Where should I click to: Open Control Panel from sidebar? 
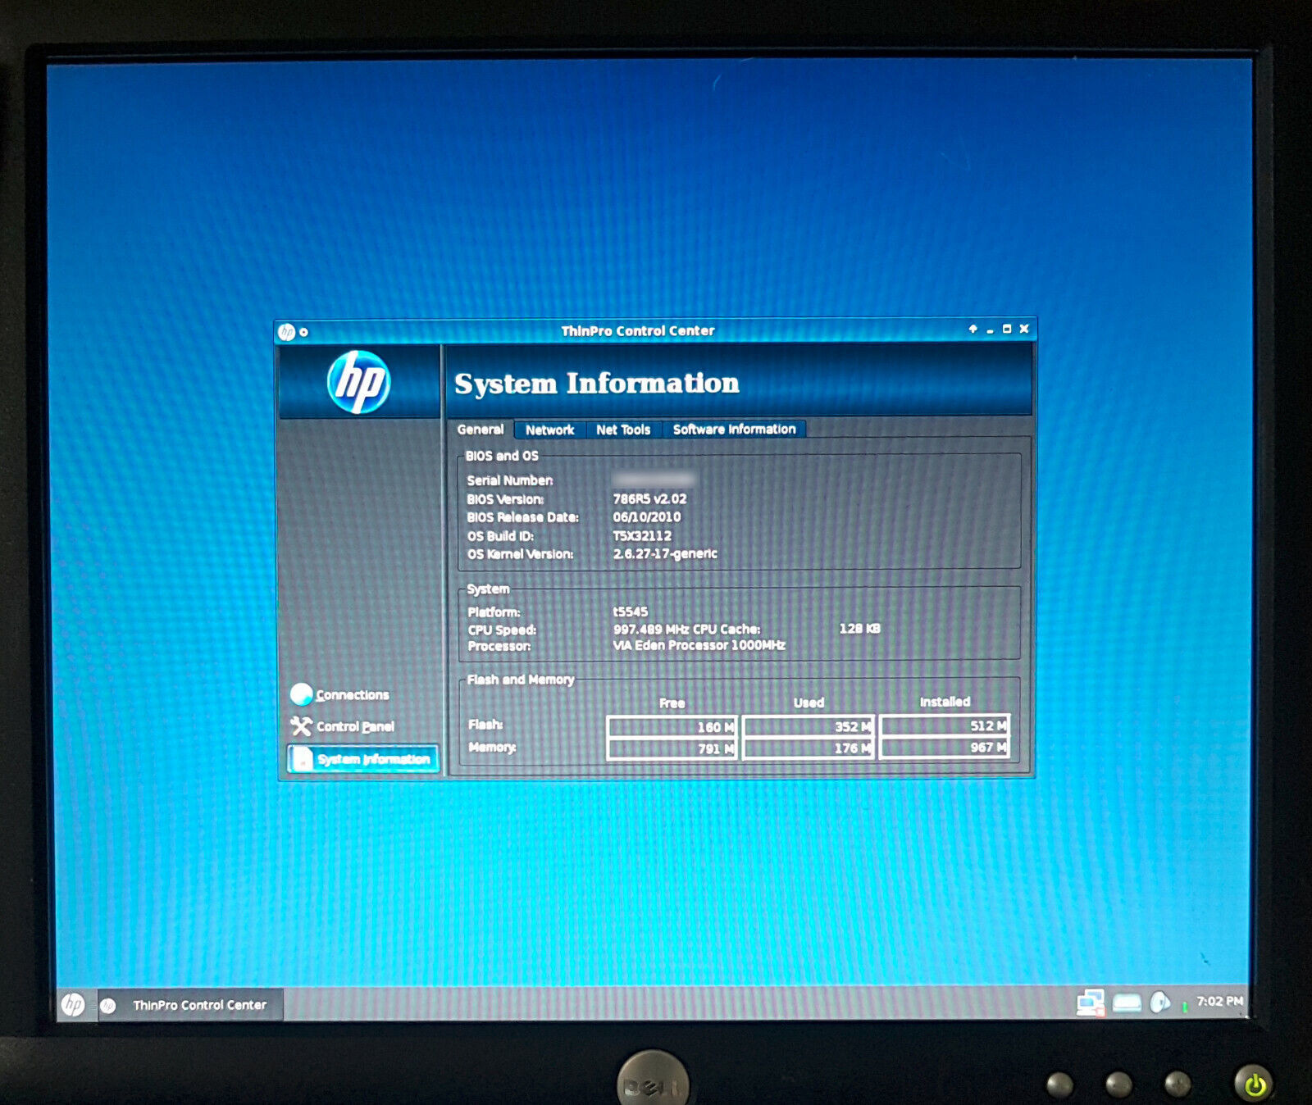(343, 726)
